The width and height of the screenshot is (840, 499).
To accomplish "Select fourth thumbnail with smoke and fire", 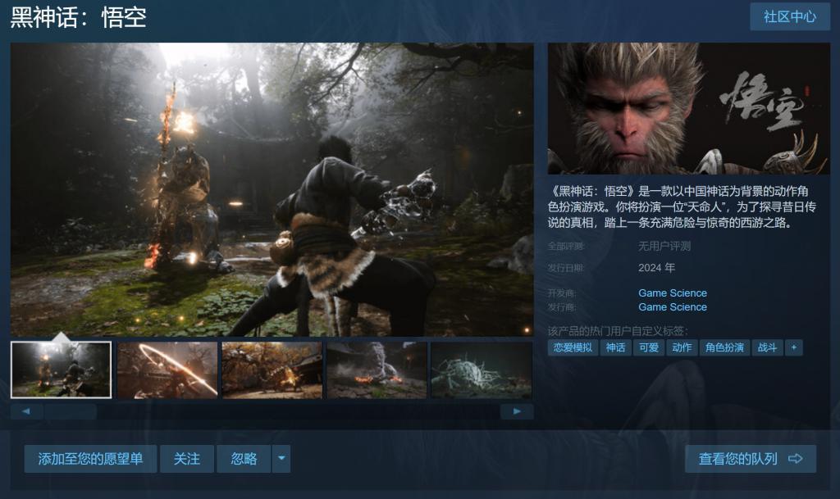I will pos(377,370).
